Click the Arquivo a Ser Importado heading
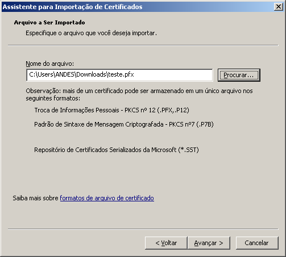Viewport: 286px width, 257px height. pyautogui.click(x=49, y=23)
